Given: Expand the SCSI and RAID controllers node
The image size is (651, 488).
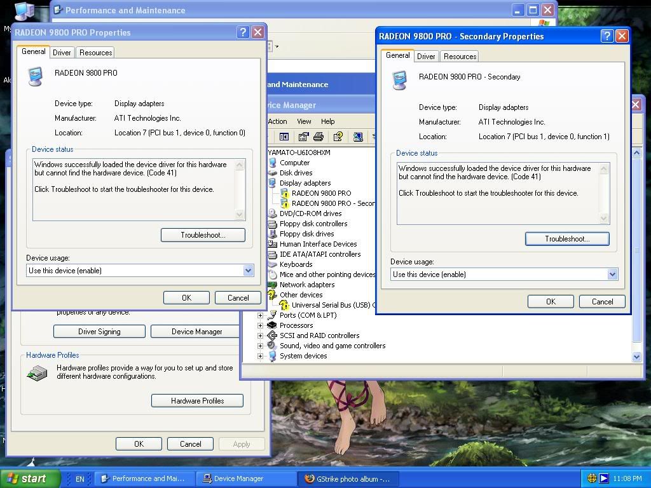Looking at the screenshot, I should click(260, 335).
